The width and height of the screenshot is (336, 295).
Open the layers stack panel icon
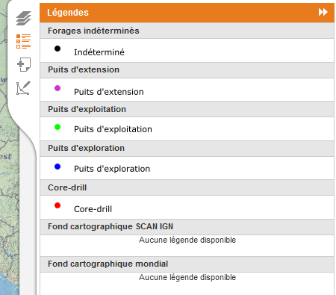[23, 18]
